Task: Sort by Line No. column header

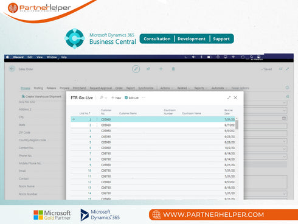Action: (85, 113)
